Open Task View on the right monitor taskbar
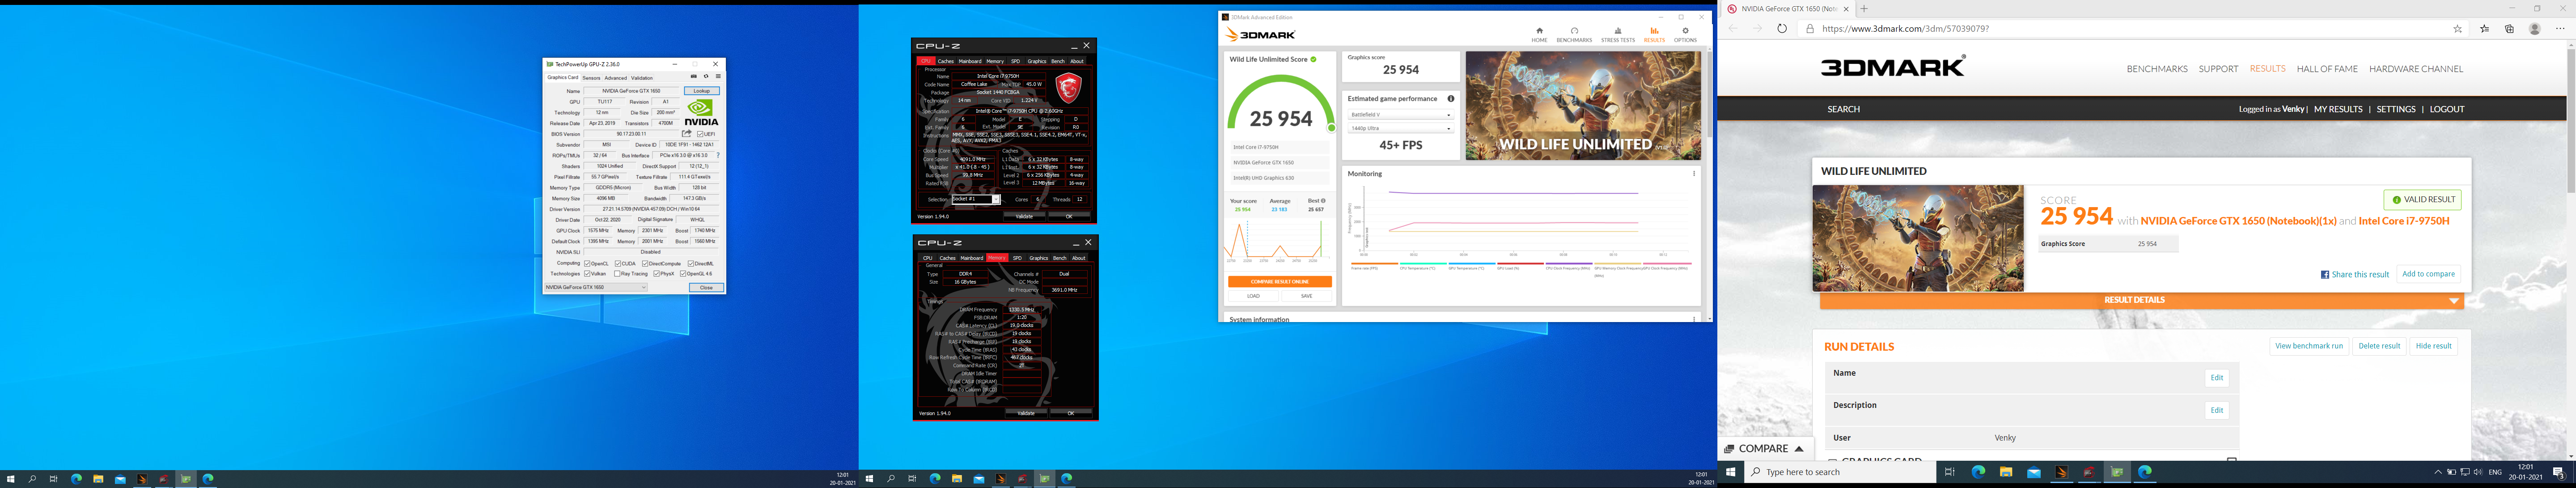 [1949, 472]
